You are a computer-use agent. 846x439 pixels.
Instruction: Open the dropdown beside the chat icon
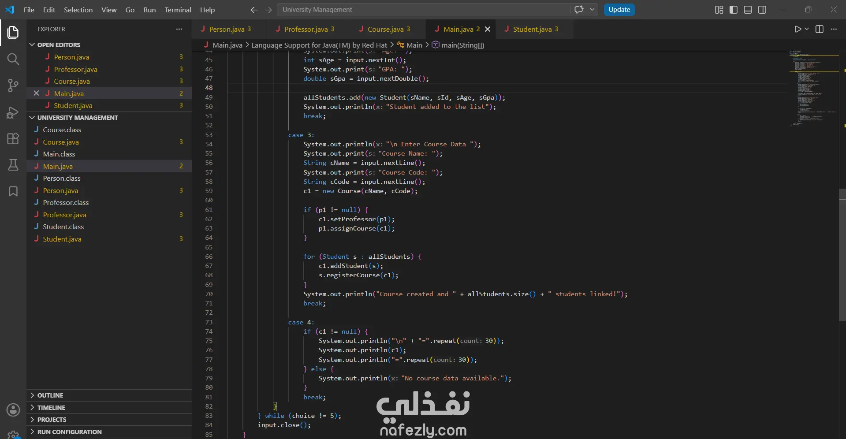(592, 10)
